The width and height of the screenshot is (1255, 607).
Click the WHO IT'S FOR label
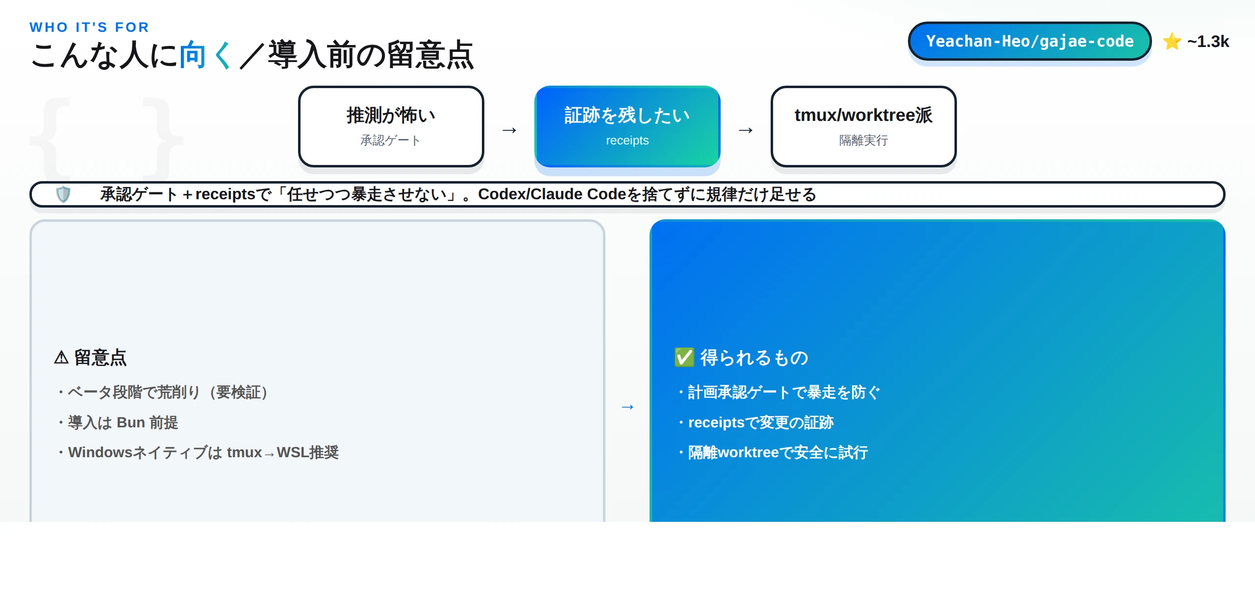(89, 27)
